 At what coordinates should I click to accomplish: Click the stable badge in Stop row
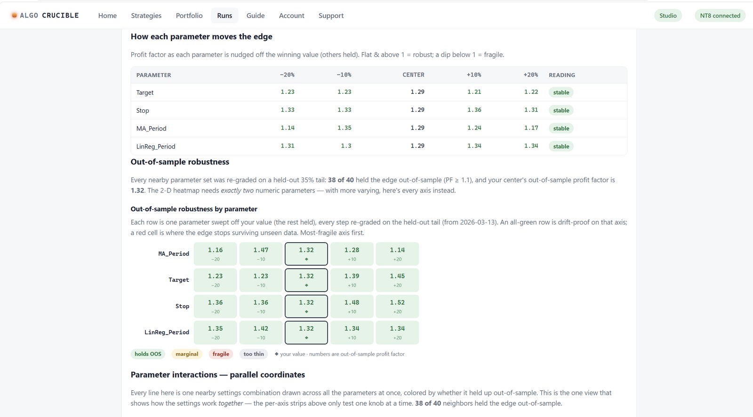coord(561,110)
